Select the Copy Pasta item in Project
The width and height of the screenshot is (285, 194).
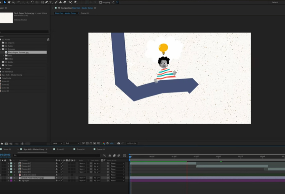coord(6,78)
